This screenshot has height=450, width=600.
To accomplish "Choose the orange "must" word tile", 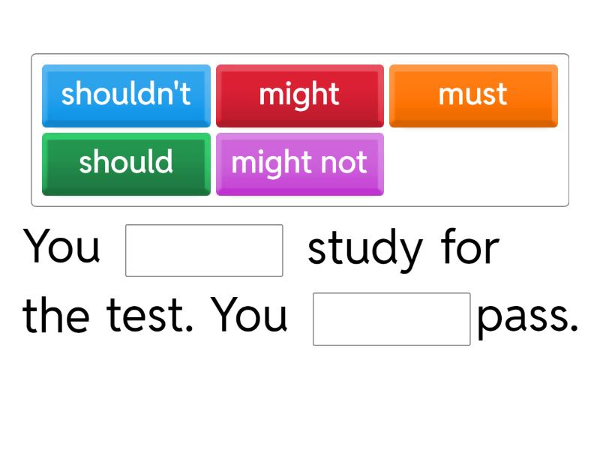I will point(473,96).
